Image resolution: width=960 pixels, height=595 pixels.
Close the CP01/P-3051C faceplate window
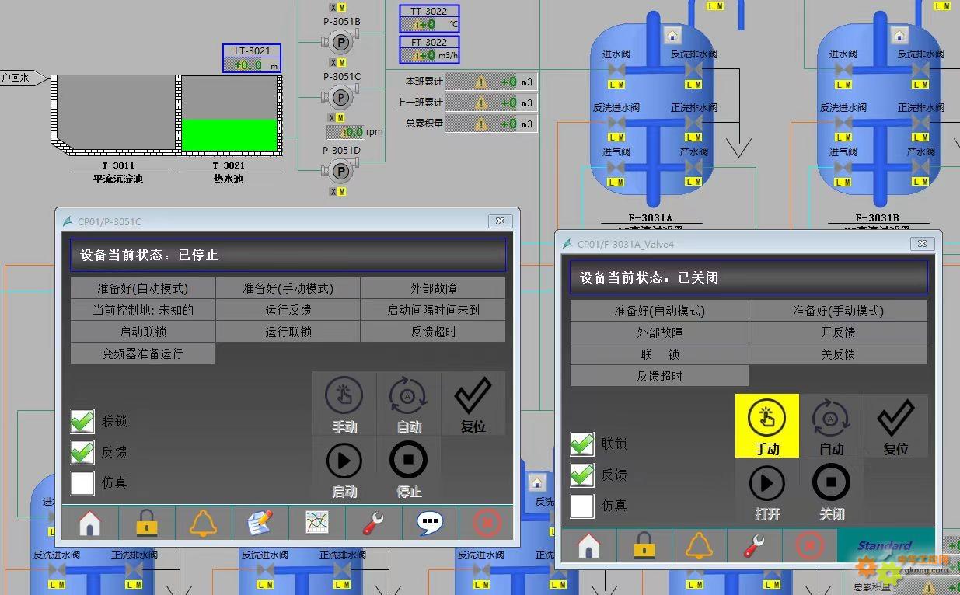tap(501, 221)
